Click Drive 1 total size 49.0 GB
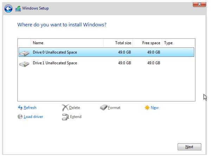This screenshot has height=157, width=211. (x=124, y=63)
